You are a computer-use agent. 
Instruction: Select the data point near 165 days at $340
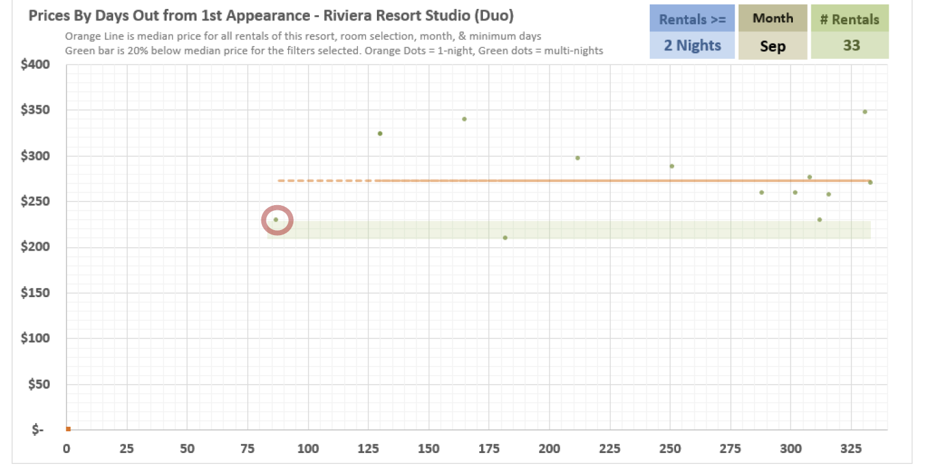[464, 119]
